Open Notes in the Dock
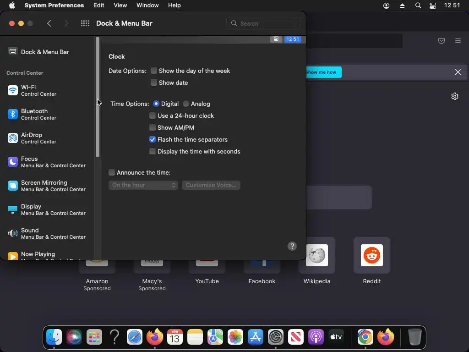Screen dimensions: 469x352 (195, 337)
